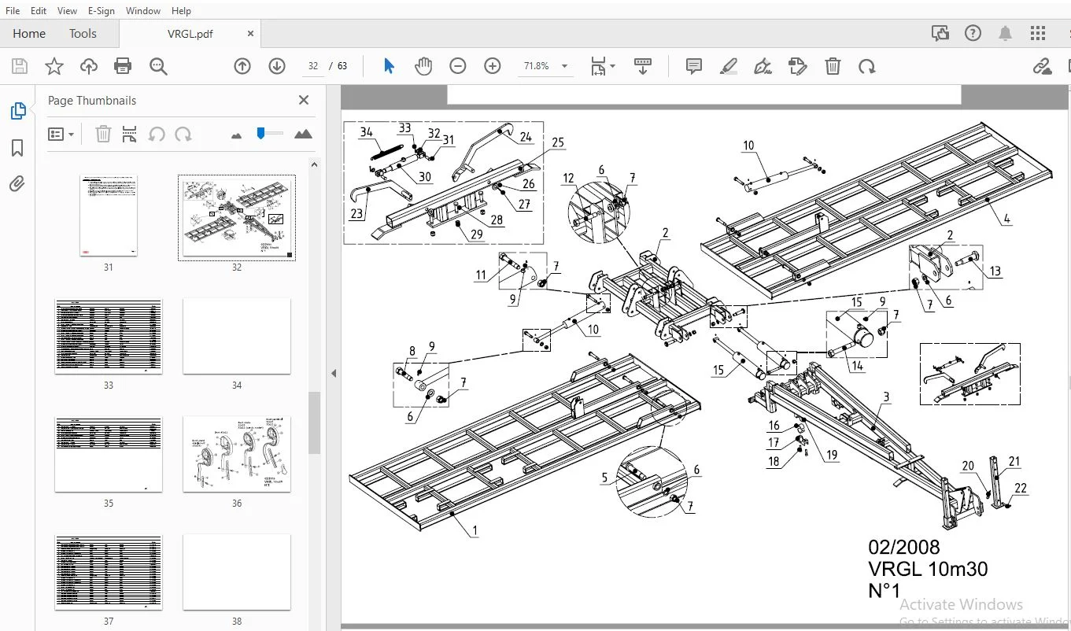Rotate the page clockwise
Screen dimensions: 1071x631
tap(867, 66)
